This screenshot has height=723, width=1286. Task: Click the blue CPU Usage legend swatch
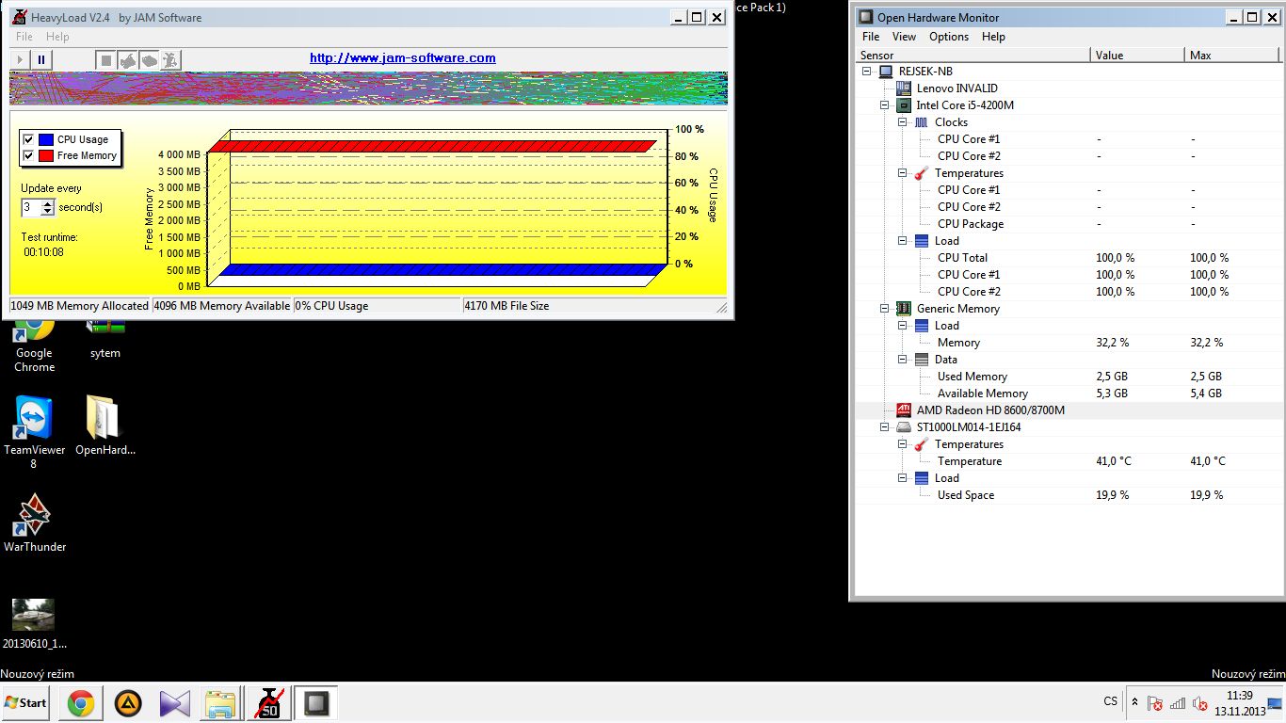click(x=45, y=139)
